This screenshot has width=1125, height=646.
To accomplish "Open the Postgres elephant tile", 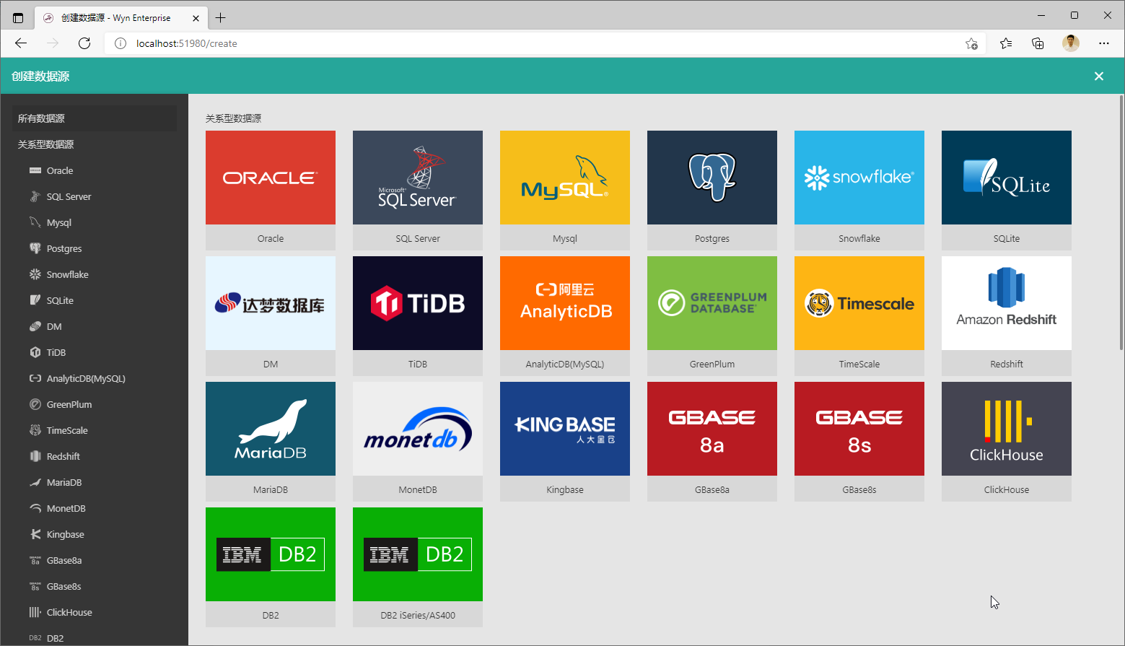I will pos(712,190).
